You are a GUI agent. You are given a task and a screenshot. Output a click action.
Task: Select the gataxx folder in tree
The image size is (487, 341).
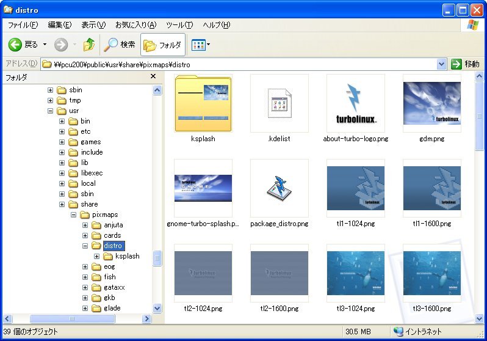[114, 287]
